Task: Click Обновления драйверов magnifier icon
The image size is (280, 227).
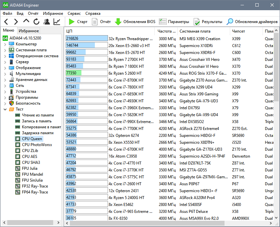Action: [x=230, y=22]
